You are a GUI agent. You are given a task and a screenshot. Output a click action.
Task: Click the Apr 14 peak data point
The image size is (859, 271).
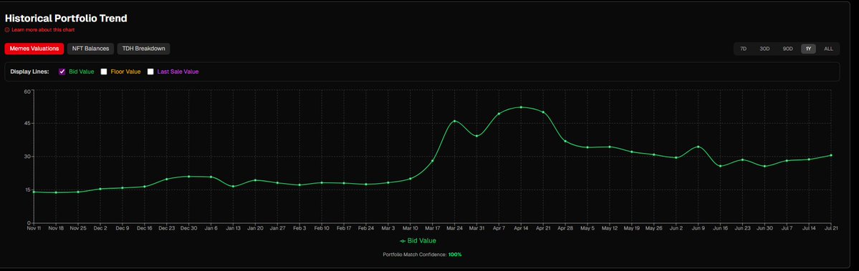(x=521, y=107)
